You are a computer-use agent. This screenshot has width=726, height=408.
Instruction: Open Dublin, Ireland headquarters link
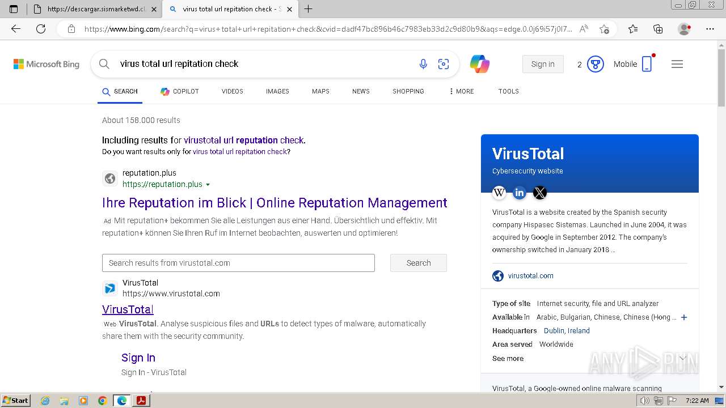[567, 331]
